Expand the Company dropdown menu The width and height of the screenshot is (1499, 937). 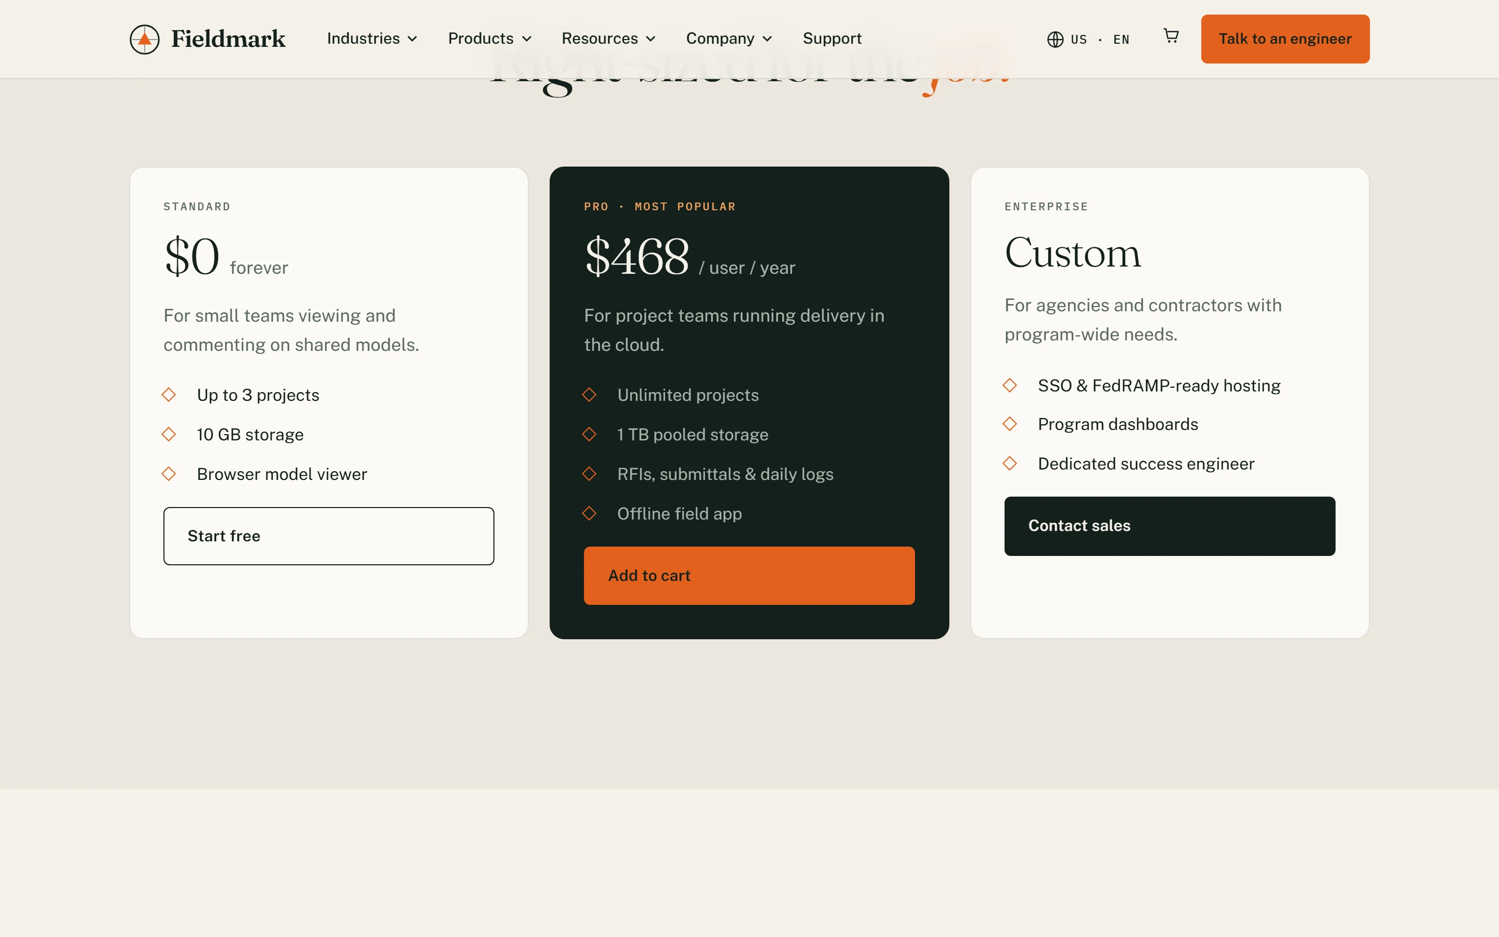729,39
